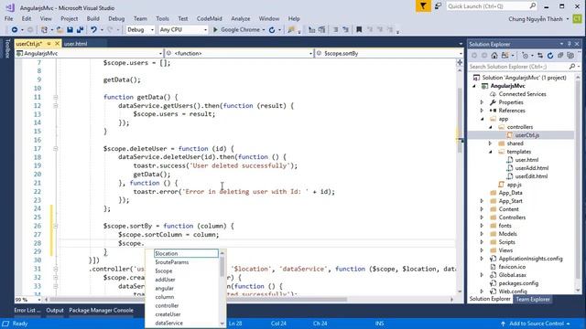Pin the userCtrl.js tab
This screenshot has width=586, height=329.
click(49, 44)
